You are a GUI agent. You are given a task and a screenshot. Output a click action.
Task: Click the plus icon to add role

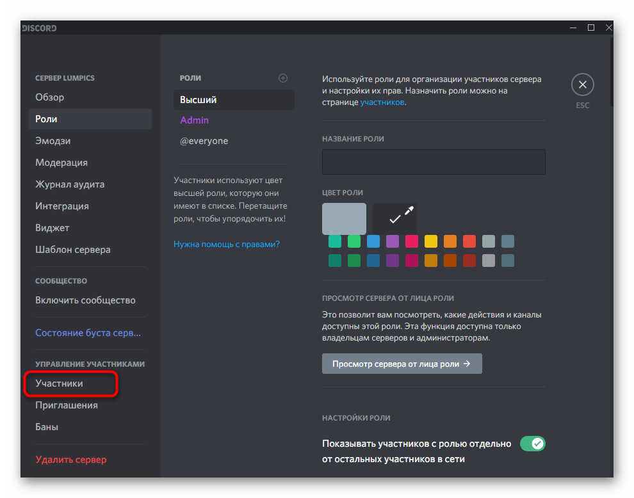tap(283, 78)
